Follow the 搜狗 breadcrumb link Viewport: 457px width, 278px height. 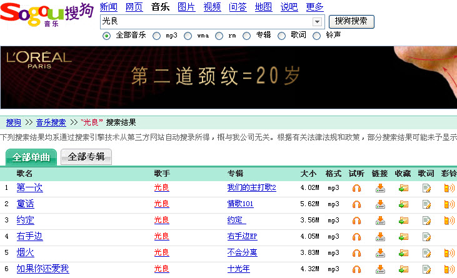click(x=14, y=122)
